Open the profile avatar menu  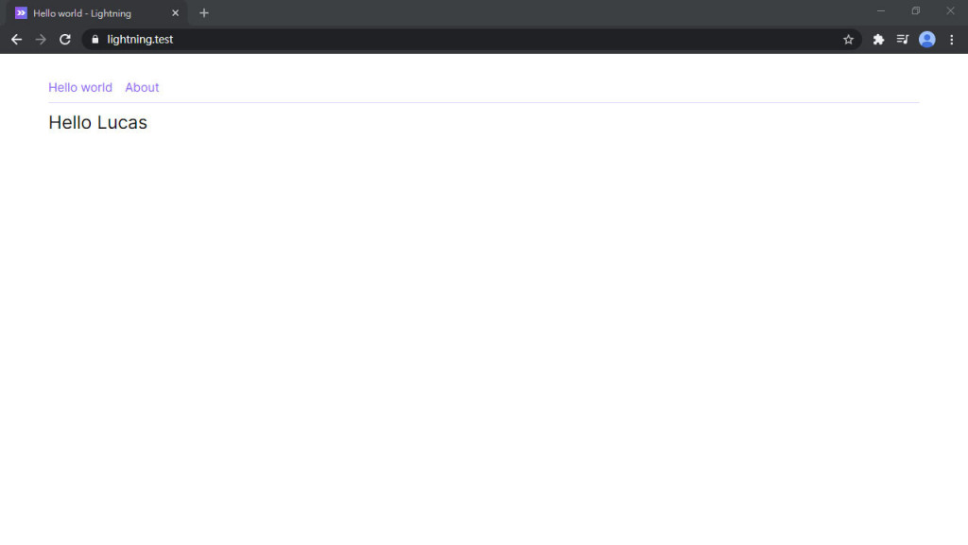point(927,40)
